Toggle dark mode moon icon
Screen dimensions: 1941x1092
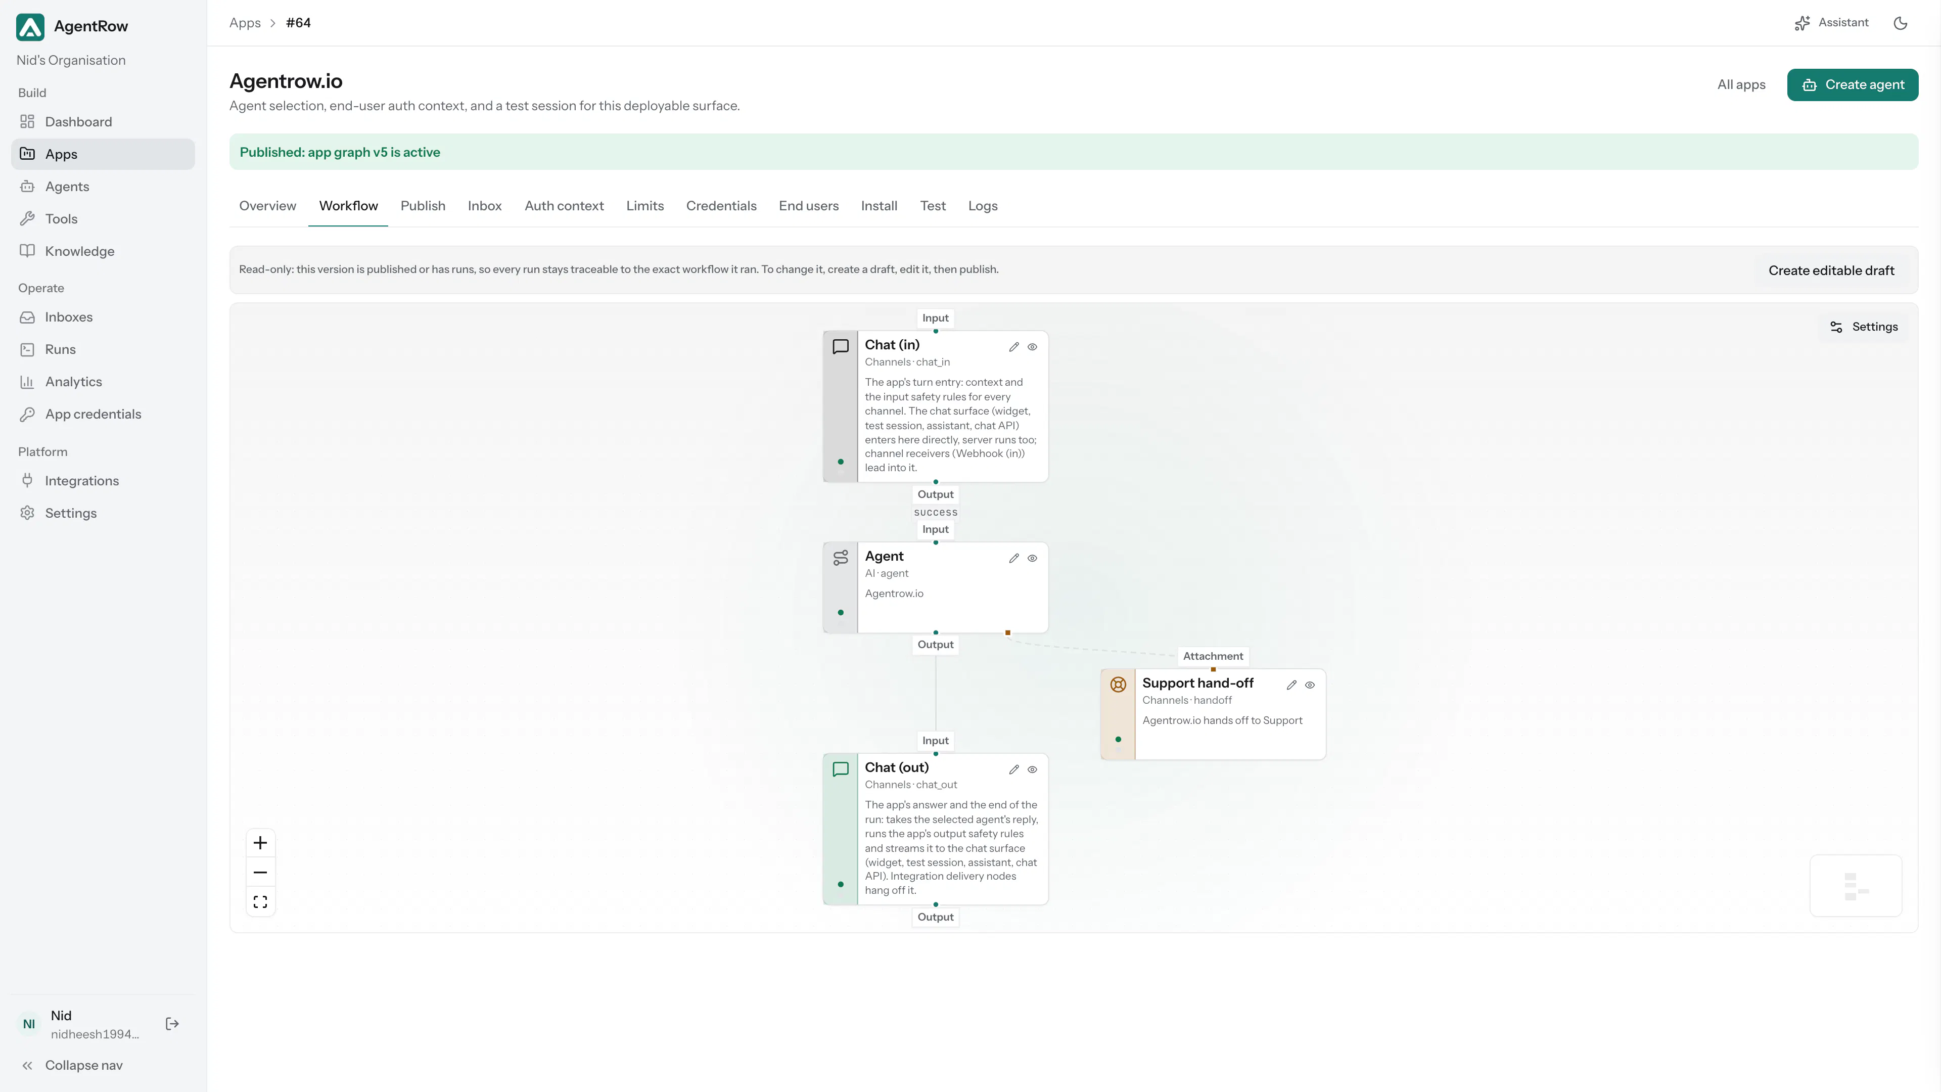click(1901, 23)
